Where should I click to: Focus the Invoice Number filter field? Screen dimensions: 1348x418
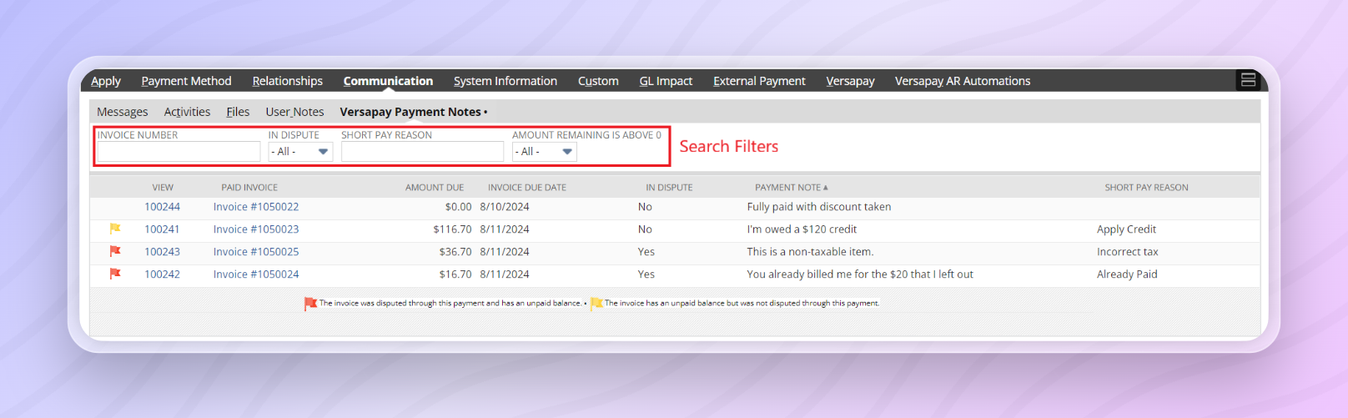[179, 151]
